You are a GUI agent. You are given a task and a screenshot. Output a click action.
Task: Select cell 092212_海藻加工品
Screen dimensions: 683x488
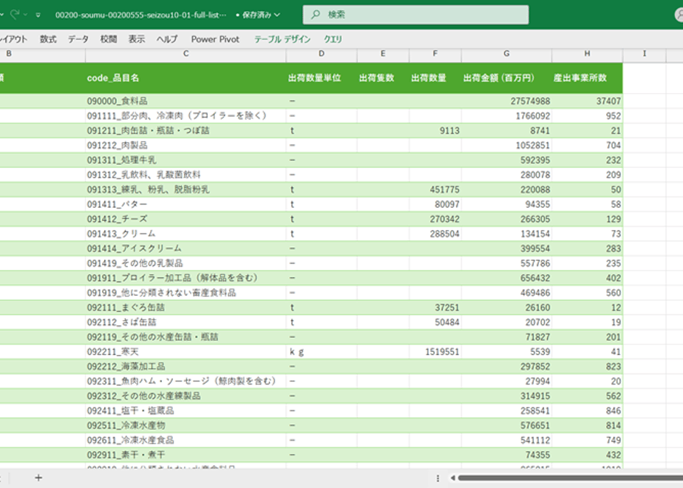pyautogui.click(x=186, y=367)
